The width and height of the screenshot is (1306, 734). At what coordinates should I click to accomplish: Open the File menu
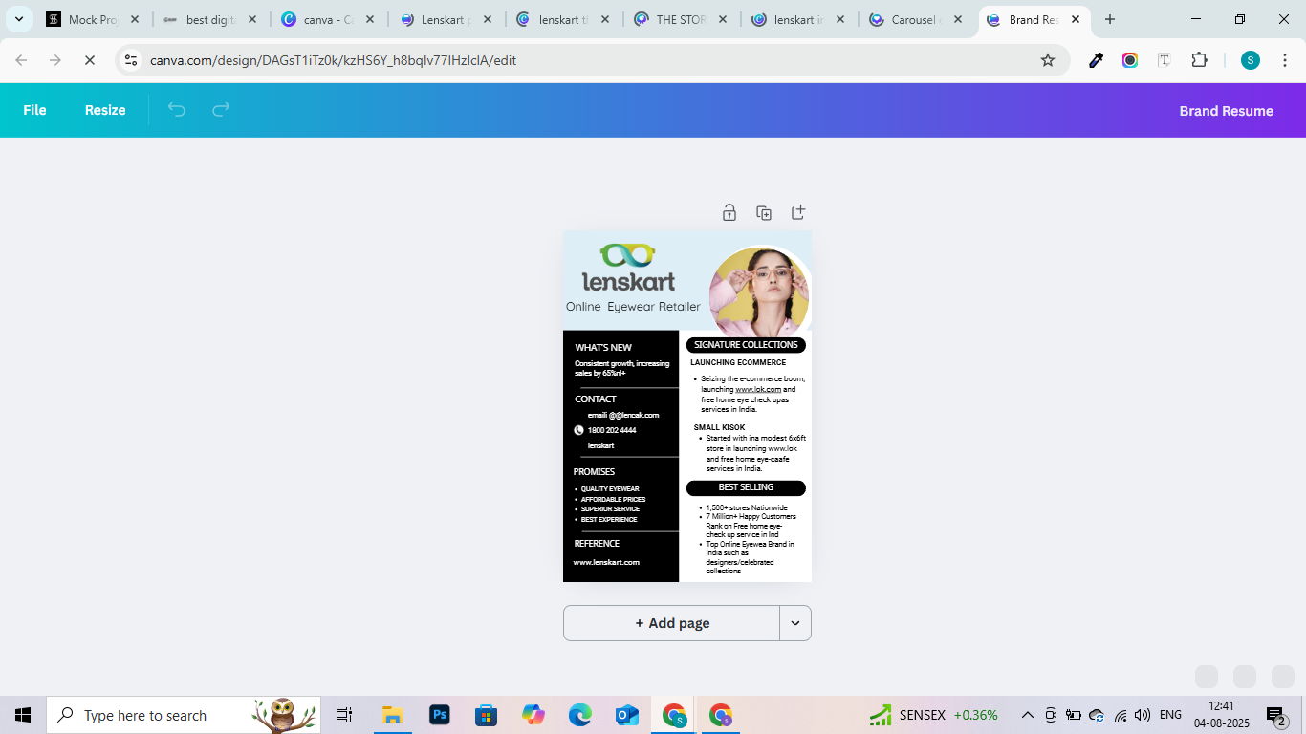coord(34,110)
